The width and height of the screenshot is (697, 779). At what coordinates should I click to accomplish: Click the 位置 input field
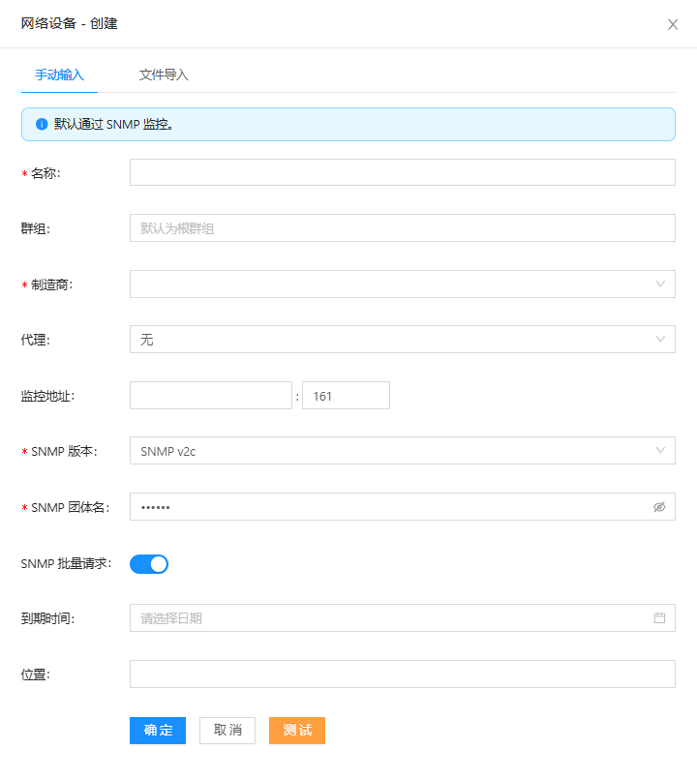click(402, 674)
